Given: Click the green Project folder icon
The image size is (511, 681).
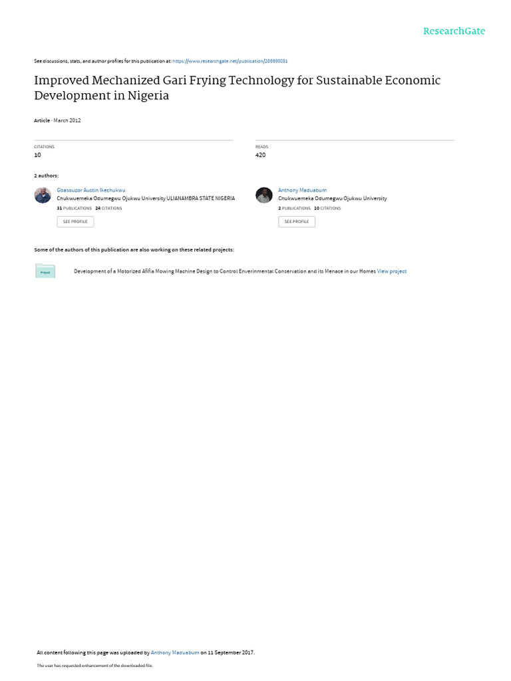Looking at the screenshot, I should tap(45, 271).
